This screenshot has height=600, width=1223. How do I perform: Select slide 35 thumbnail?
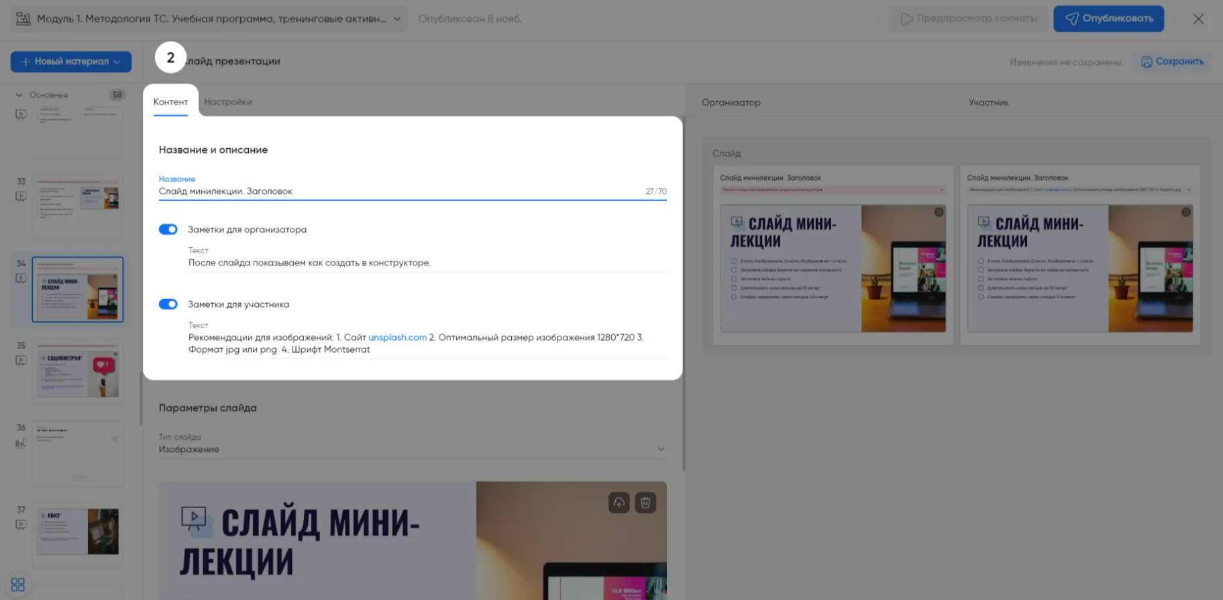pyautogui.click(x=78, y=372)
